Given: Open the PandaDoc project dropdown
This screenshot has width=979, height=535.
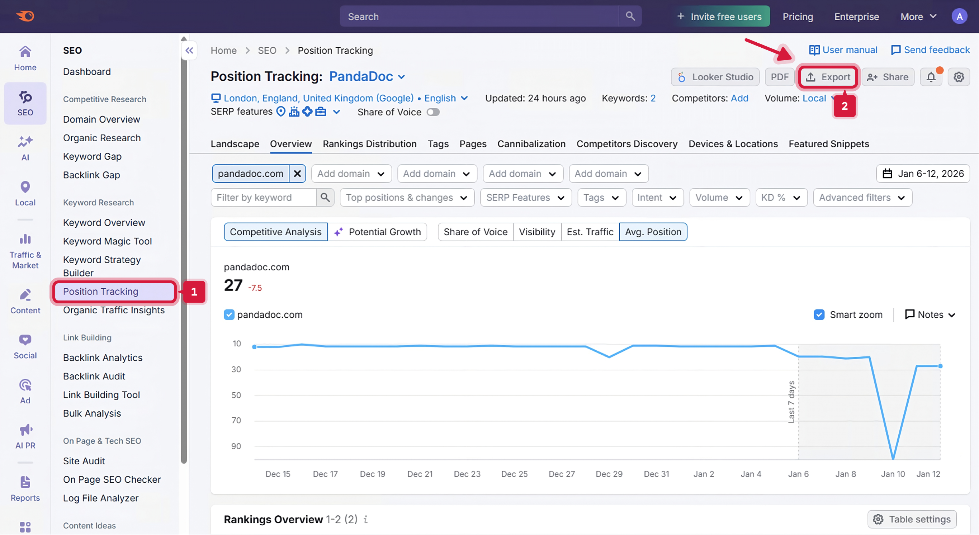Looking at the screenshot, I should click(x=366, y=76).
